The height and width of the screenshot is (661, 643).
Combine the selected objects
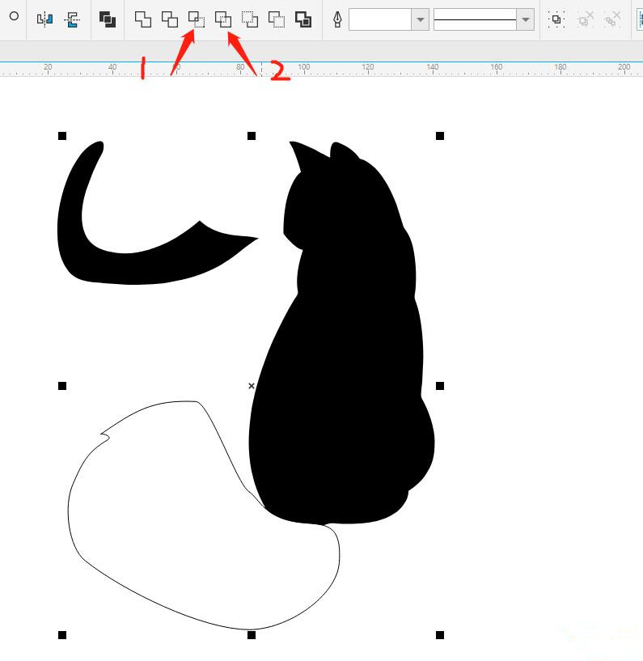click(x=108, y=19)
